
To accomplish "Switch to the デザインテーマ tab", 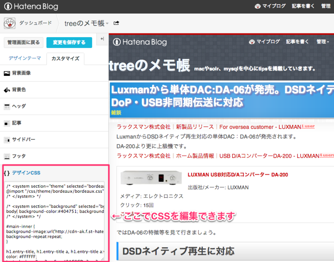I will click(x=25, y=58).
